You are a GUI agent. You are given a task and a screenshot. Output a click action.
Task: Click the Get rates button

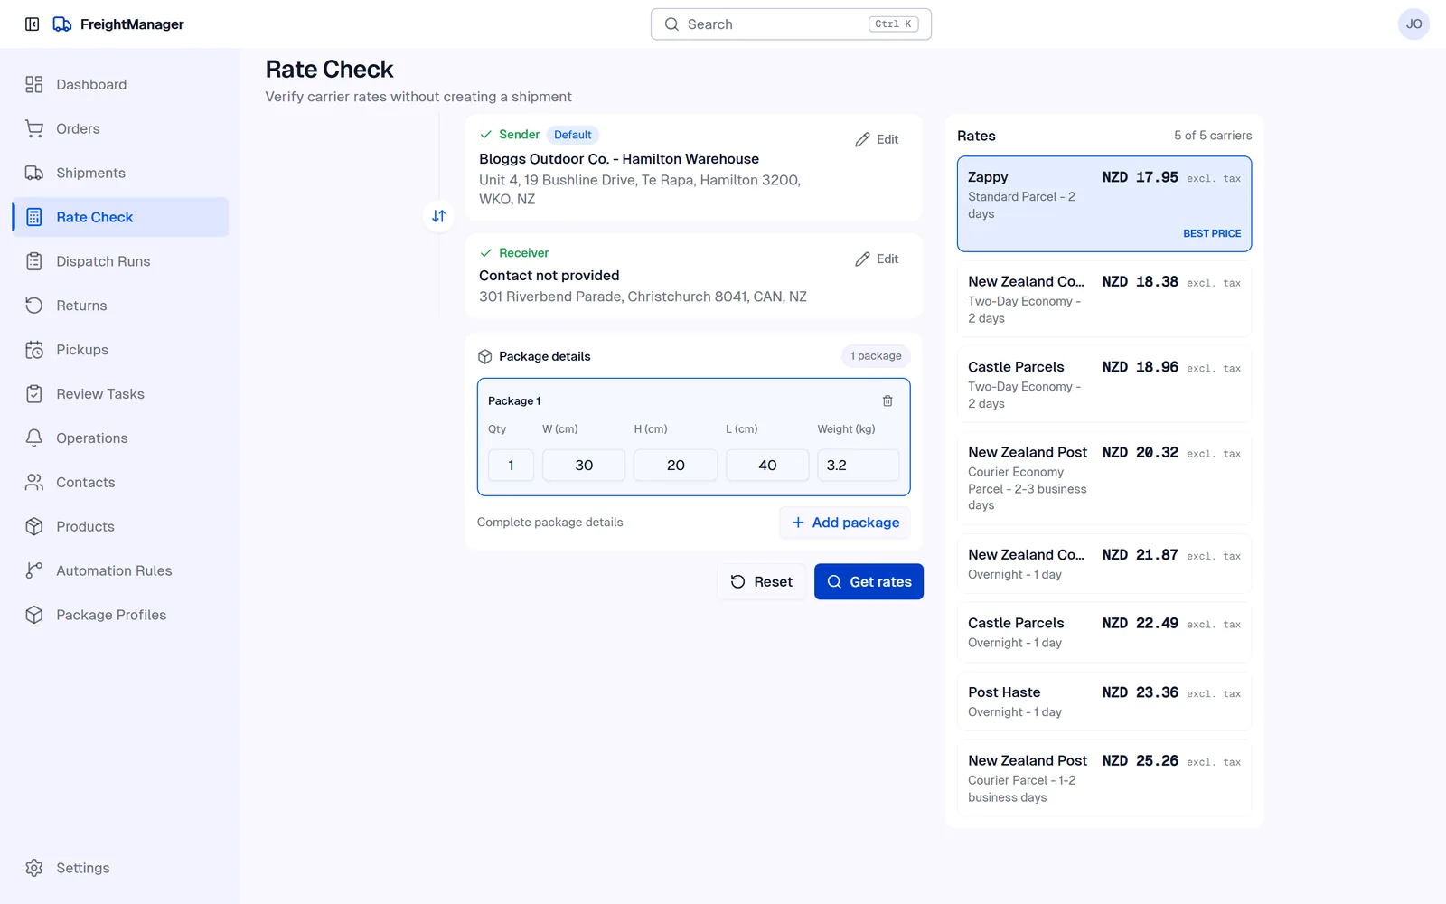click(x=869, y=582)
